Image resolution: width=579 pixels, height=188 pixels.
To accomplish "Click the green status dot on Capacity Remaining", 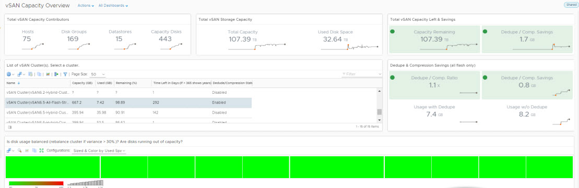I will pyautogui.click(x=393, y=32).
